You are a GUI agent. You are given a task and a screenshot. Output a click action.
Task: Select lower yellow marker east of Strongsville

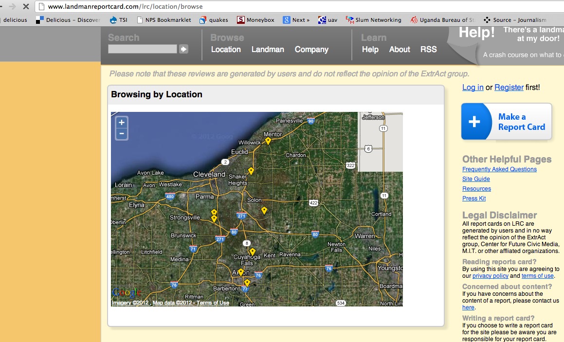tap(214, 218)
